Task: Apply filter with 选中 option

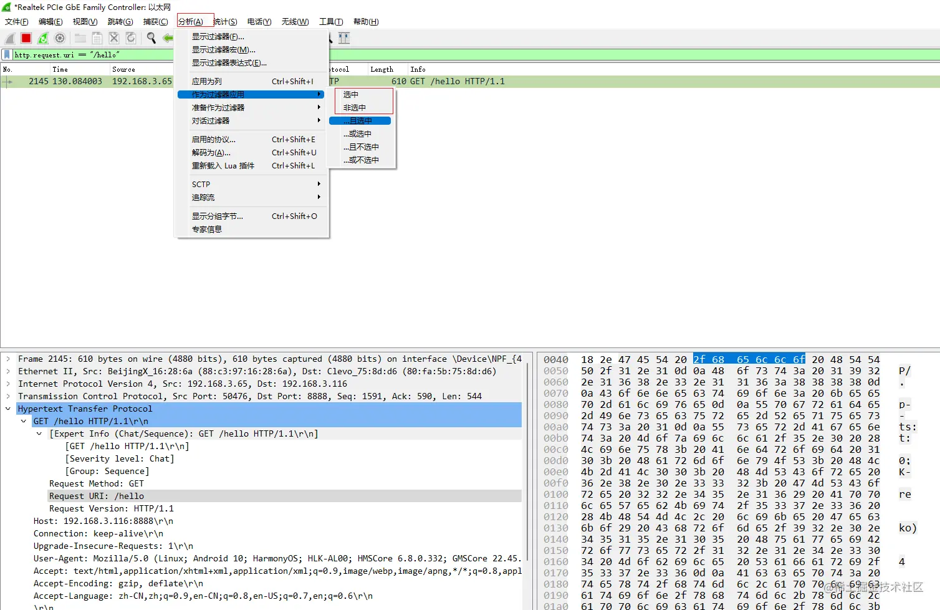Action: (362, 94)
